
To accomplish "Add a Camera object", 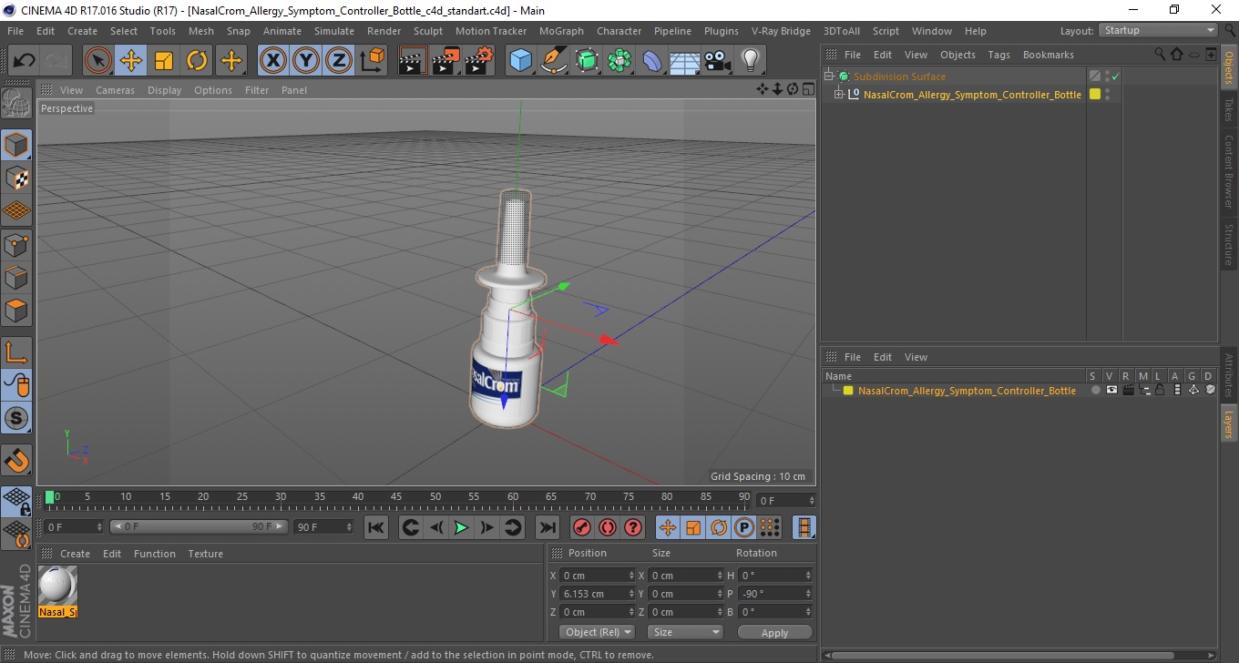I will pos(717,61).
